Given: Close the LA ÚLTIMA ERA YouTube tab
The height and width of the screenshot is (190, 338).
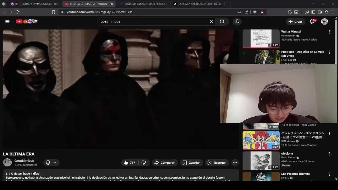Looking at the screenshot, I should [x=112, y=4].
